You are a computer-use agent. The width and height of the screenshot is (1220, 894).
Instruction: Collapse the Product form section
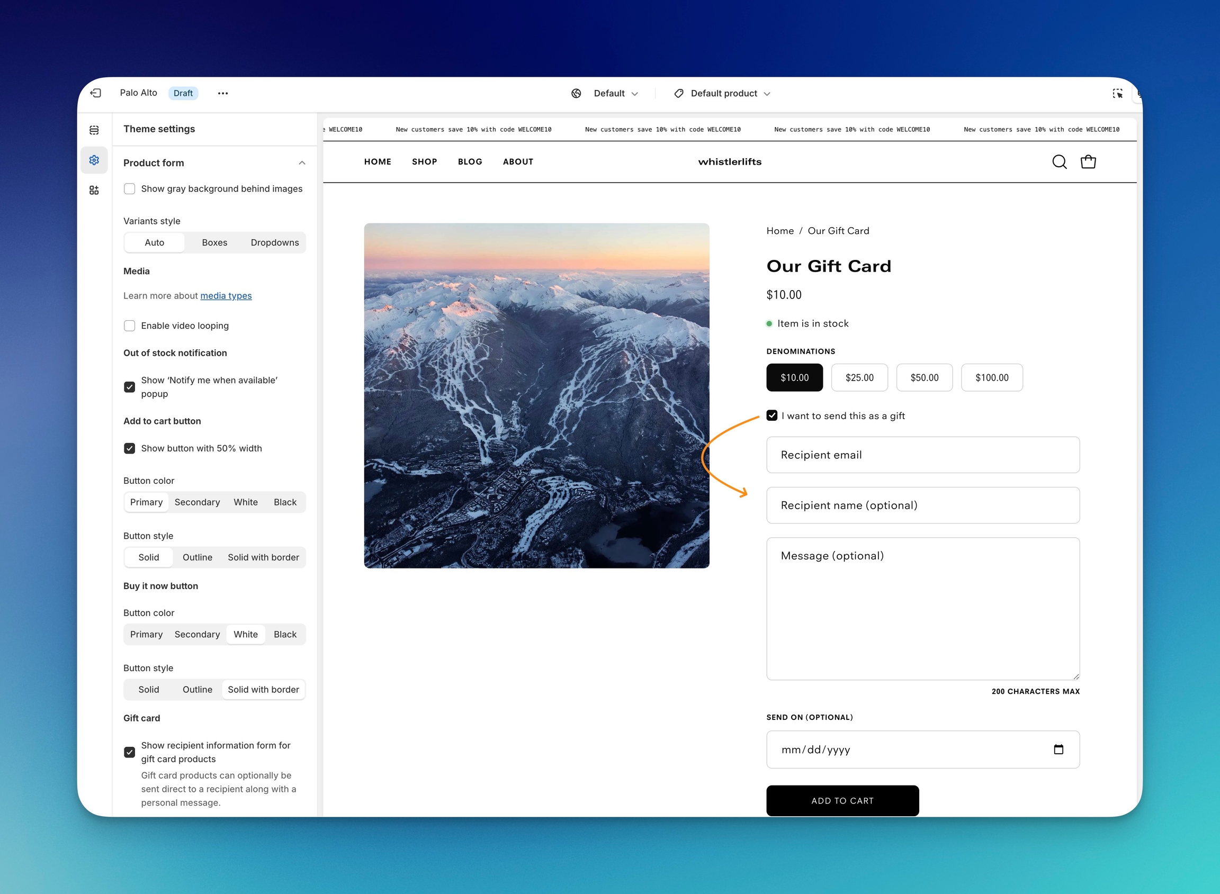tap(302, 163)
